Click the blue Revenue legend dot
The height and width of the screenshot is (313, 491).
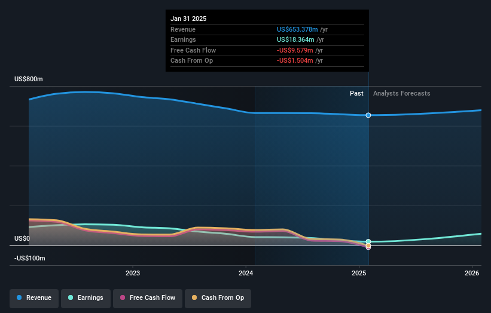pyautogui.click(x=19, y=297)
